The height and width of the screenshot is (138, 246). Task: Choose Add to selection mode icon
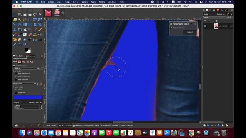(x=23, y=62)
